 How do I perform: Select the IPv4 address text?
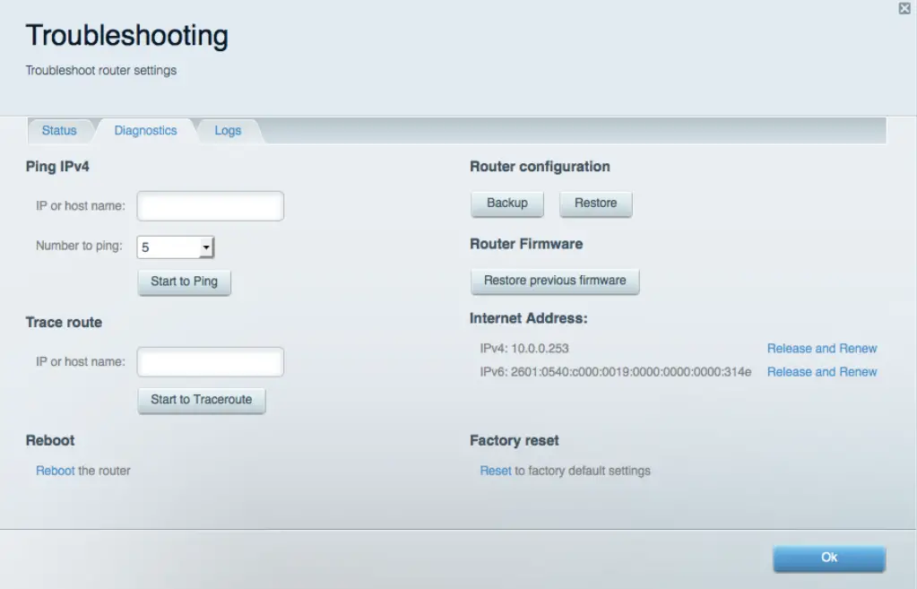coord(528,349)
